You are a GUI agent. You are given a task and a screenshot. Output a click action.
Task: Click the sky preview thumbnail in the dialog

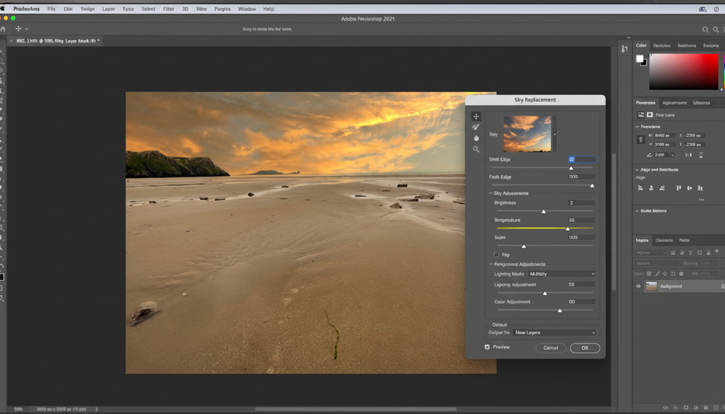(x=528, y=133)
